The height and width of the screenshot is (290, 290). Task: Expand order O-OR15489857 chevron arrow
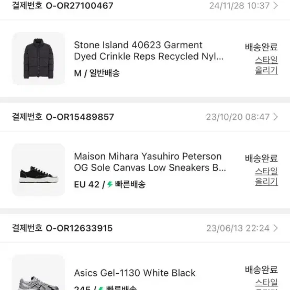coord(275,117)
